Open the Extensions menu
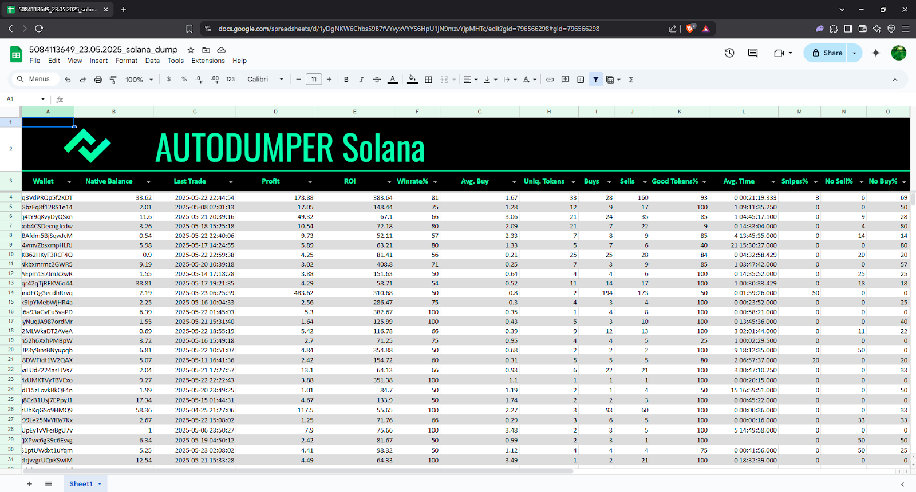Screen dimensions: 916x492 click(x=208, y=61)
